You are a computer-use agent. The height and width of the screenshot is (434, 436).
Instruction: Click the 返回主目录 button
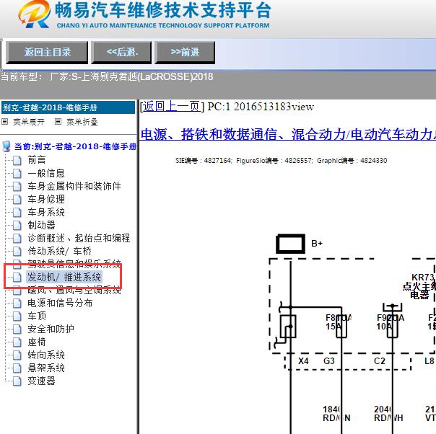click(47, 52)
